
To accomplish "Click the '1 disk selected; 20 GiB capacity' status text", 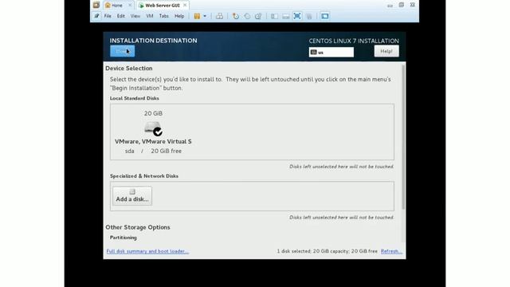I will [328, 251].
